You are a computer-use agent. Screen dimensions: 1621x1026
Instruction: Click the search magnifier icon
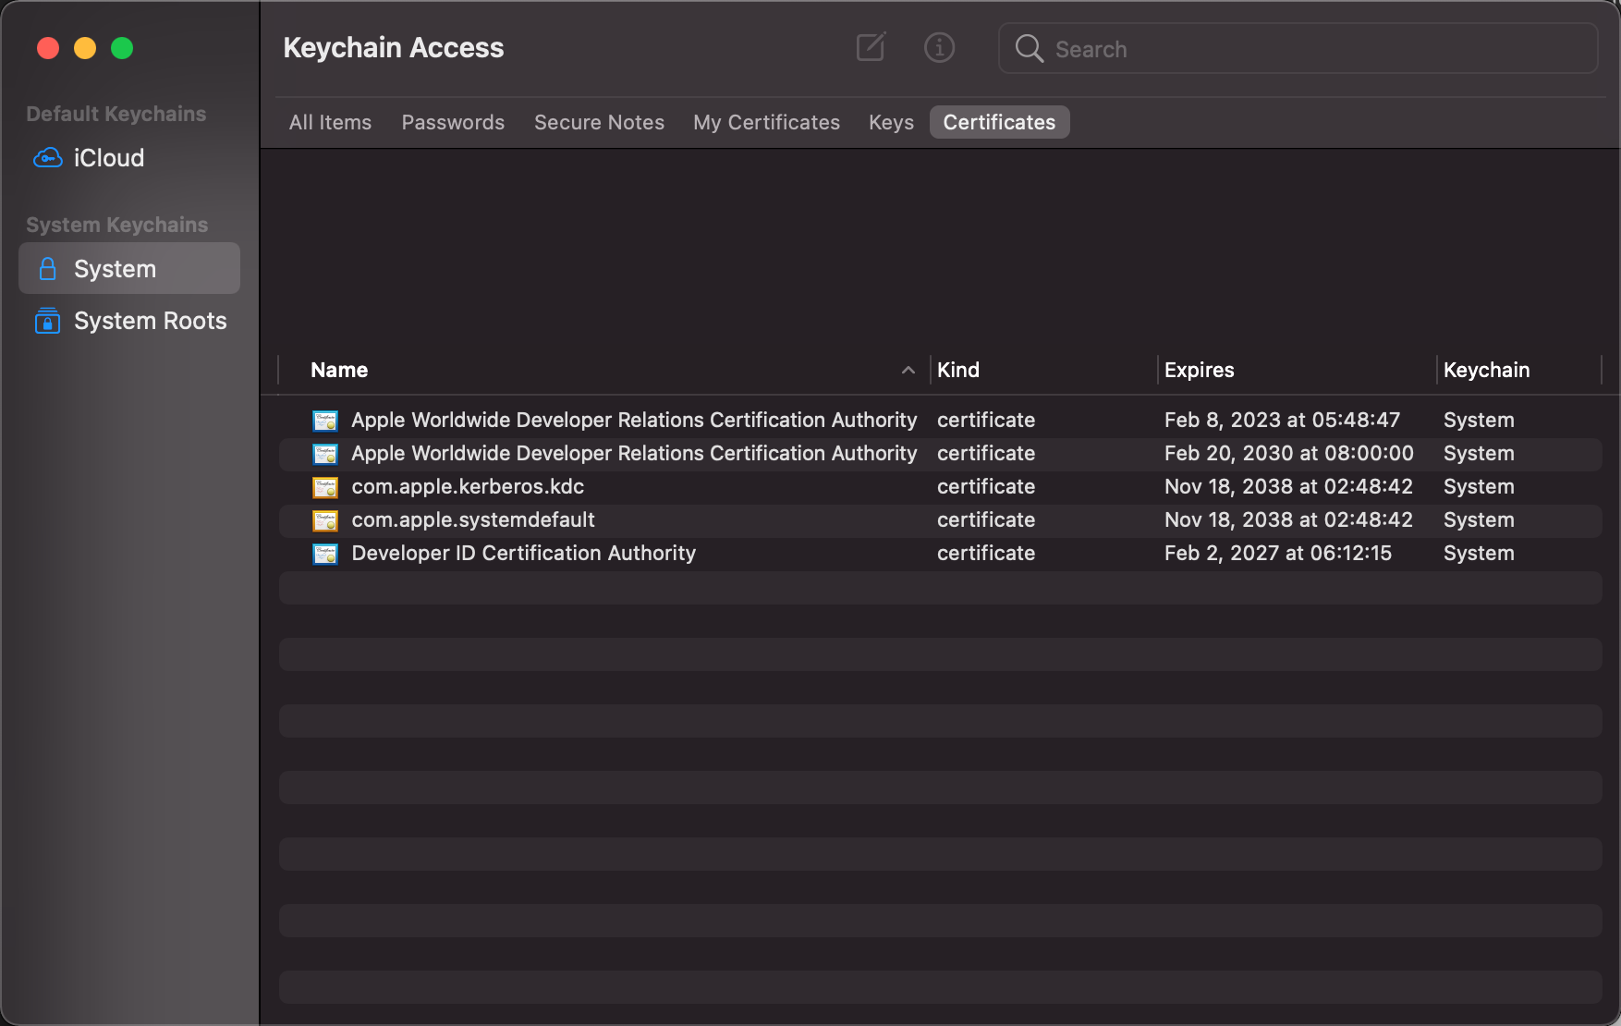pyautogui.click(x=1029, y=48)
